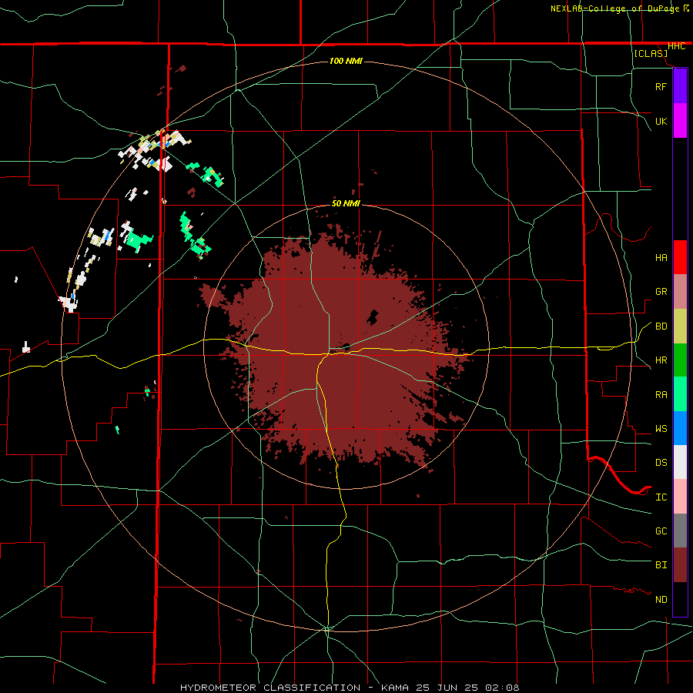Click the HA legend label
Screen dimensions: 693x693
661,258
